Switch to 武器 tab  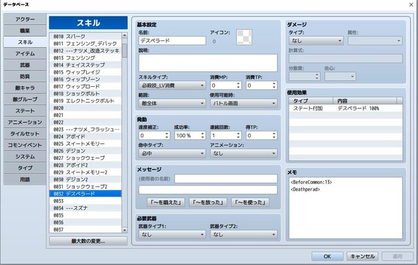(x=25, y=65)
